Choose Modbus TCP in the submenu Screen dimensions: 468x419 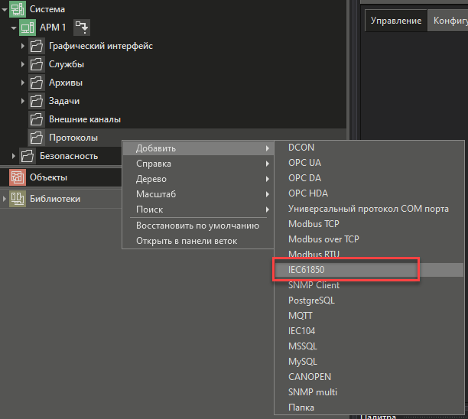[314, 224]
